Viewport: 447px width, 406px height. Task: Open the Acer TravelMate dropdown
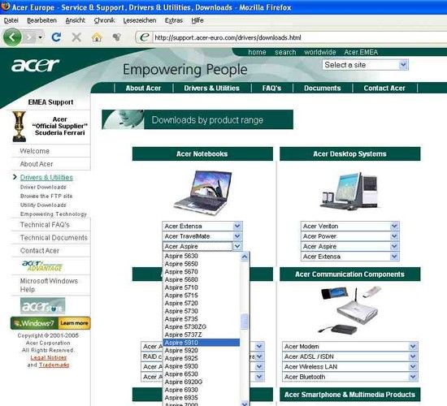[x=202, y=236]
